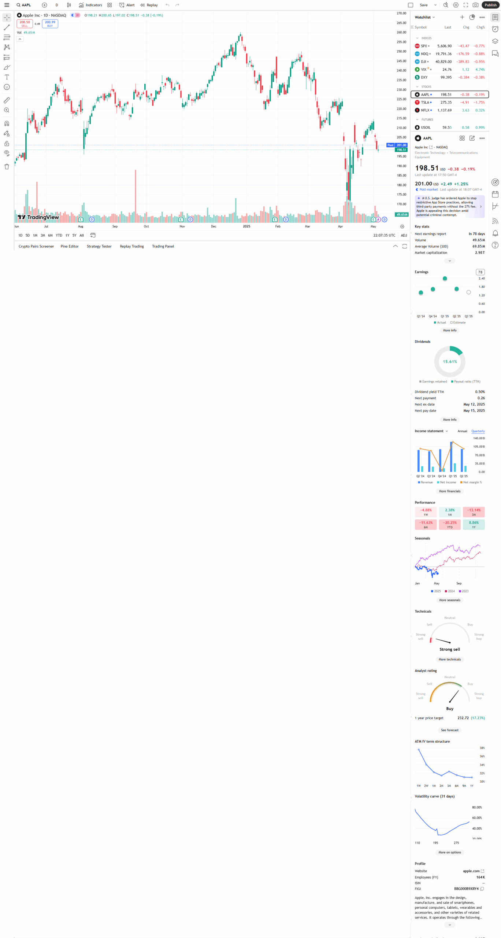501x938 pixels.
Task: Select the trend line drawing tool
Action: pyautogui.click(x=7, y=27)
